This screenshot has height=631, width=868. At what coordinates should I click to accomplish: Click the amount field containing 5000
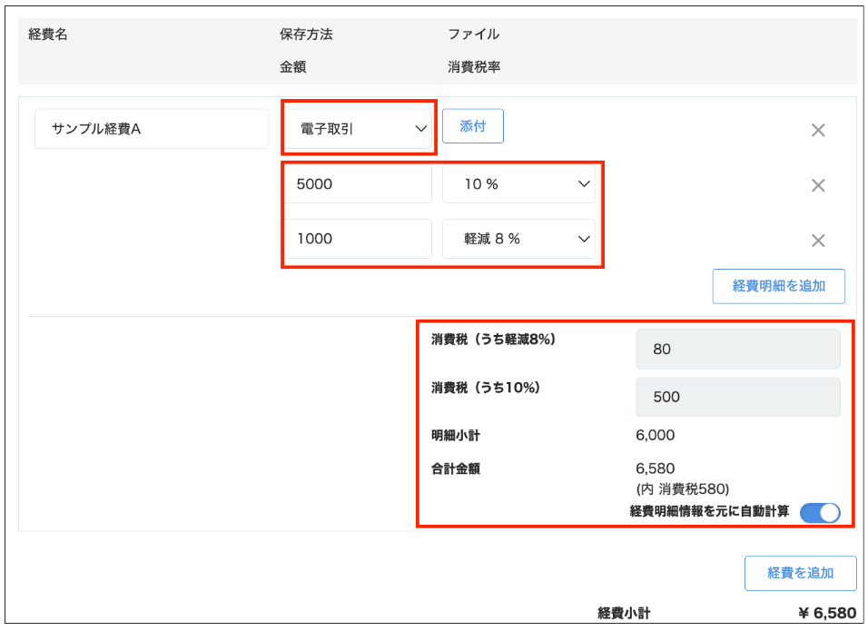click(x=359, y=184)
